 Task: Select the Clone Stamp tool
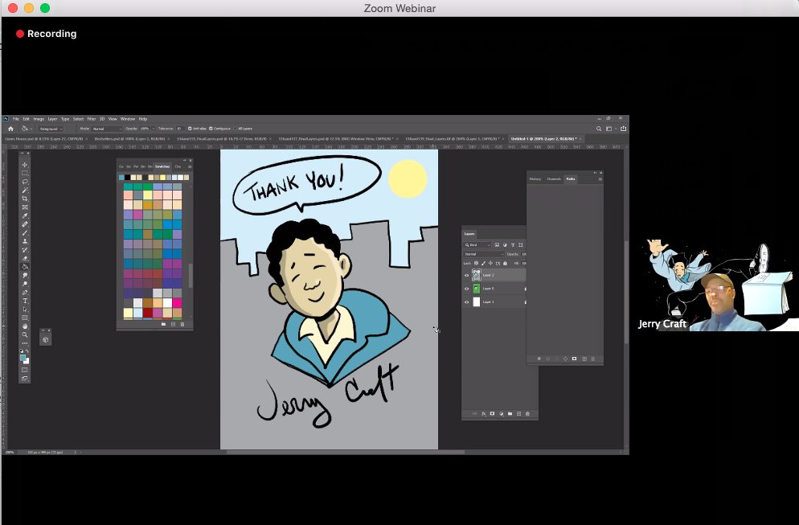(x=24, y=241)
